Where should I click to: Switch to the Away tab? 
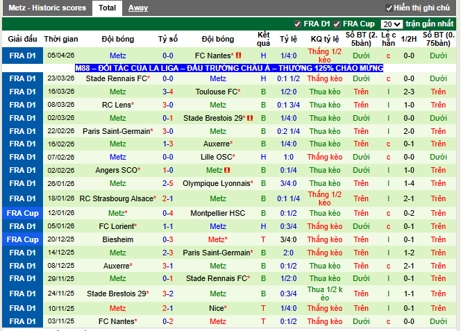click(x=138, y=8)
